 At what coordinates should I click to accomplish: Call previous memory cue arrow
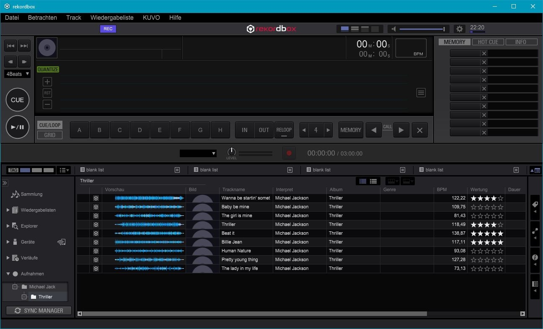pyautogui.click(x=374, y=130)
